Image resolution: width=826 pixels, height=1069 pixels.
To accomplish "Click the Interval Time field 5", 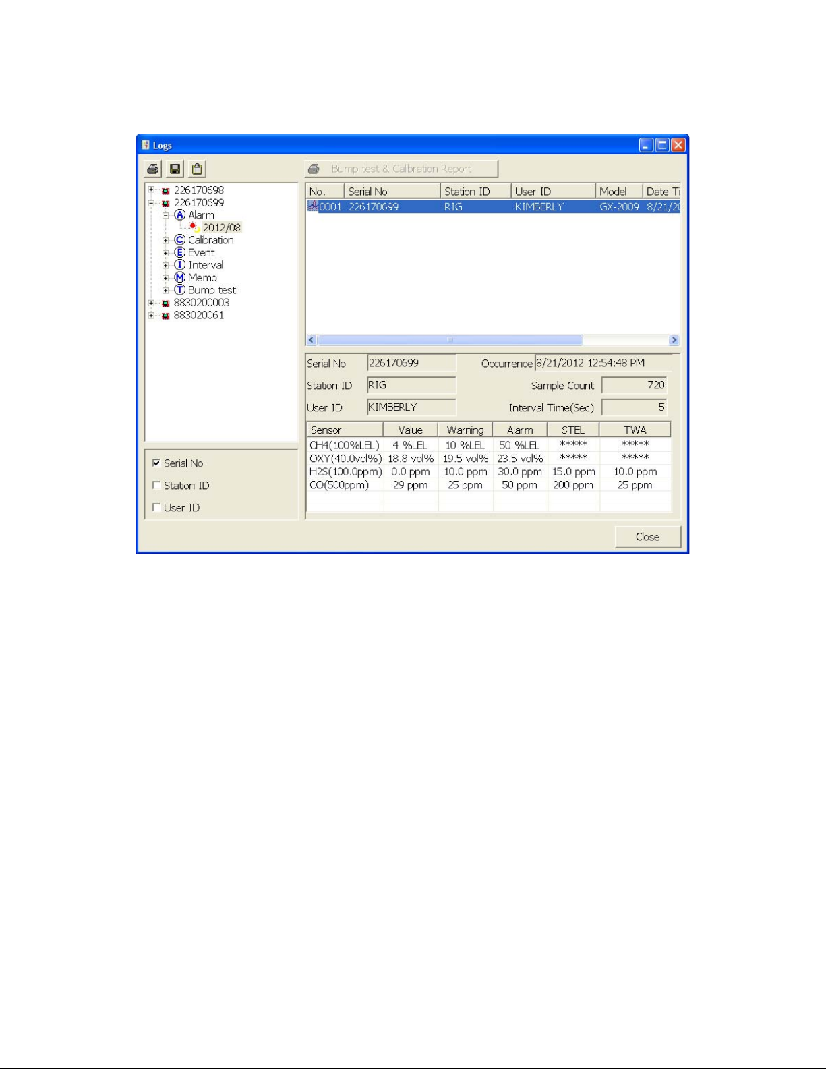I will [634, 407].
